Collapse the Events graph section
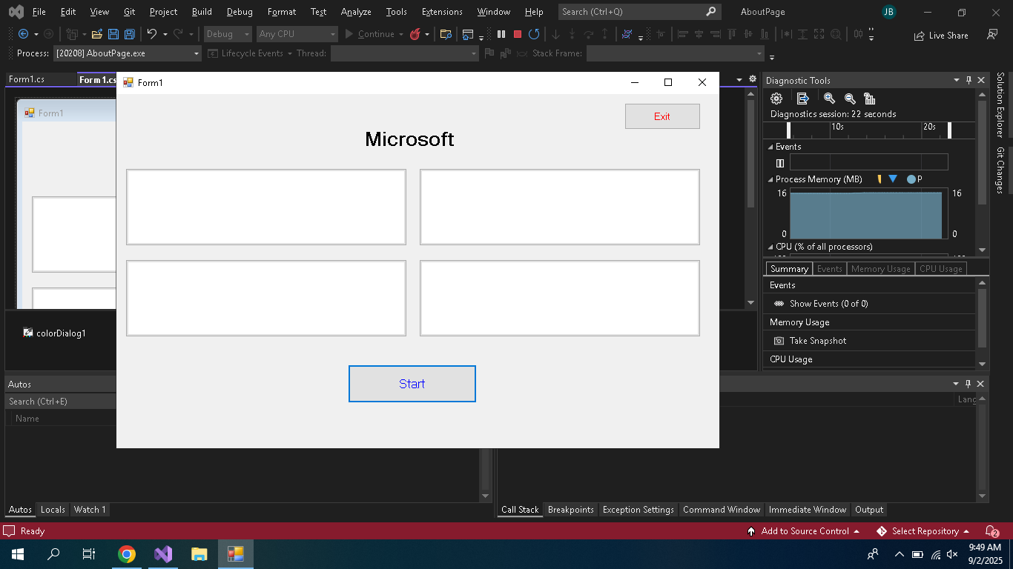The width and height of the screenshot is (1013, 569). (770, 147)
